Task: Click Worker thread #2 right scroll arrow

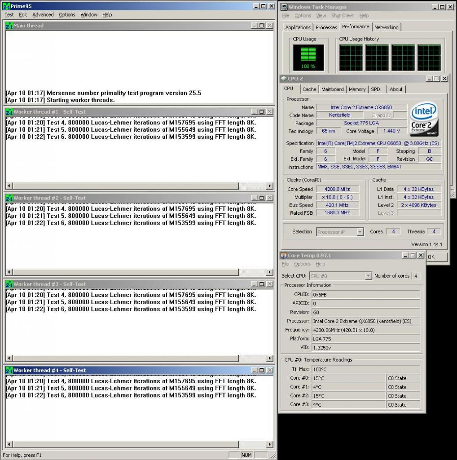Action: coord(269,272)
